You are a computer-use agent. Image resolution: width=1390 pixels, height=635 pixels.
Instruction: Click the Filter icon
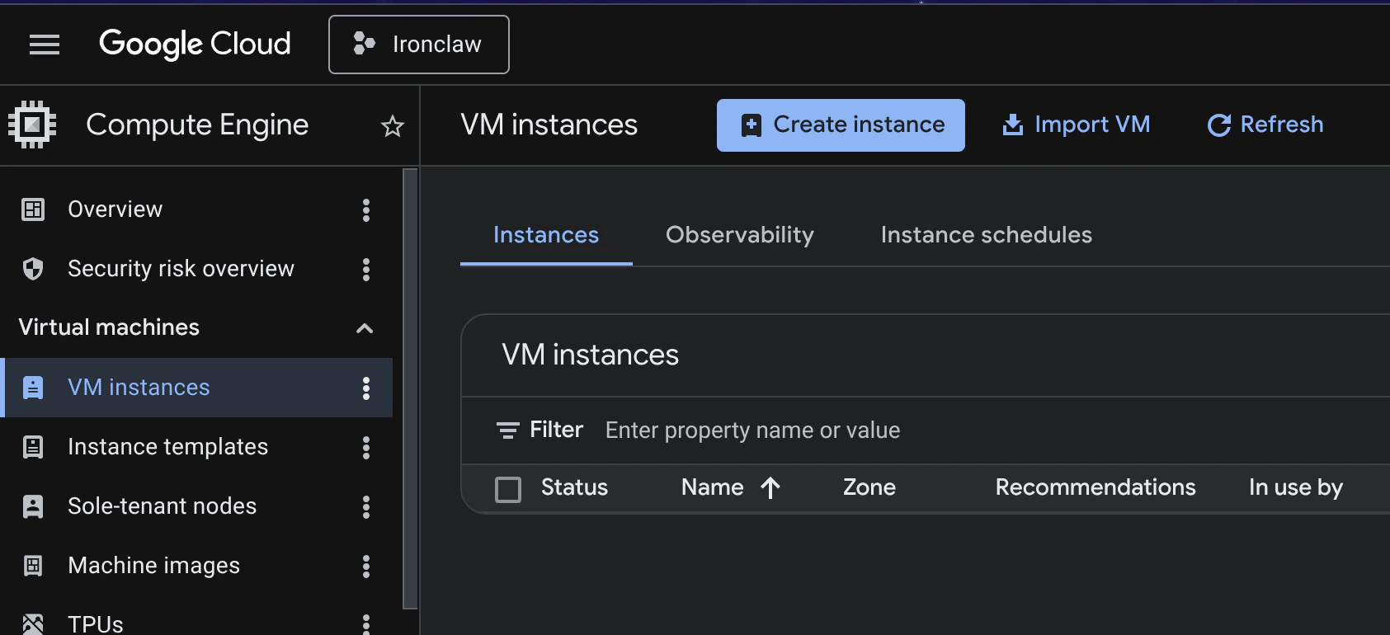click(508, 430)
